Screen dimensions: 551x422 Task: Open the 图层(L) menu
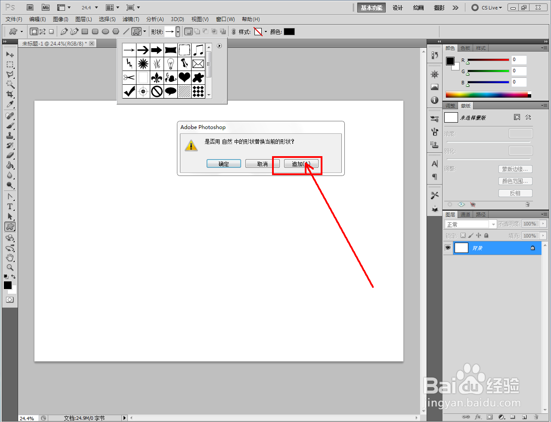[84, 19]
